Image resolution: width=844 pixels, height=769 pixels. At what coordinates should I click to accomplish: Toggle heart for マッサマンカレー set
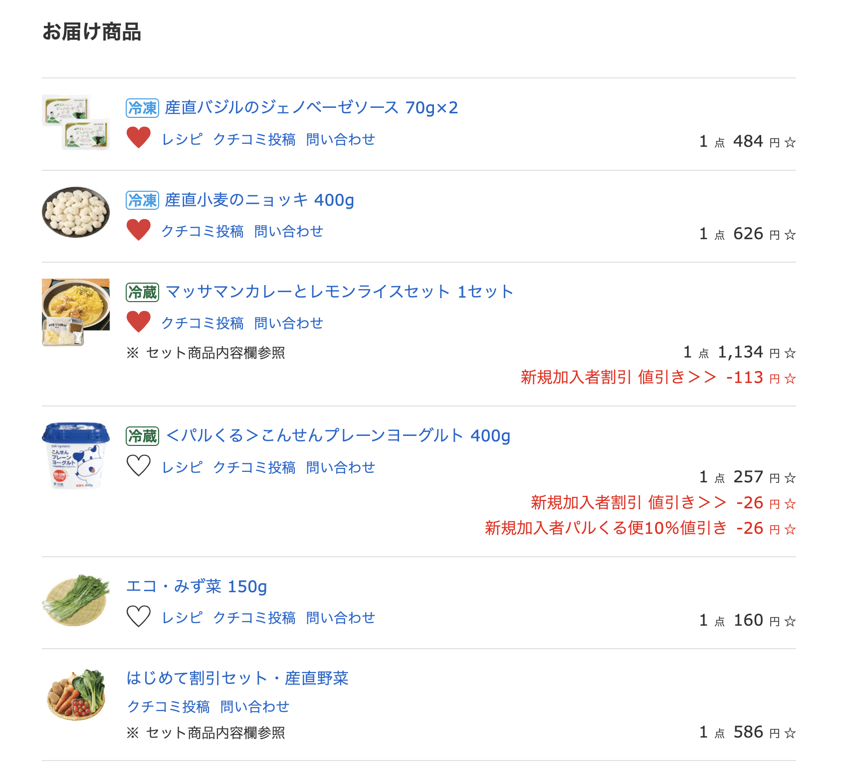point(138,322)
